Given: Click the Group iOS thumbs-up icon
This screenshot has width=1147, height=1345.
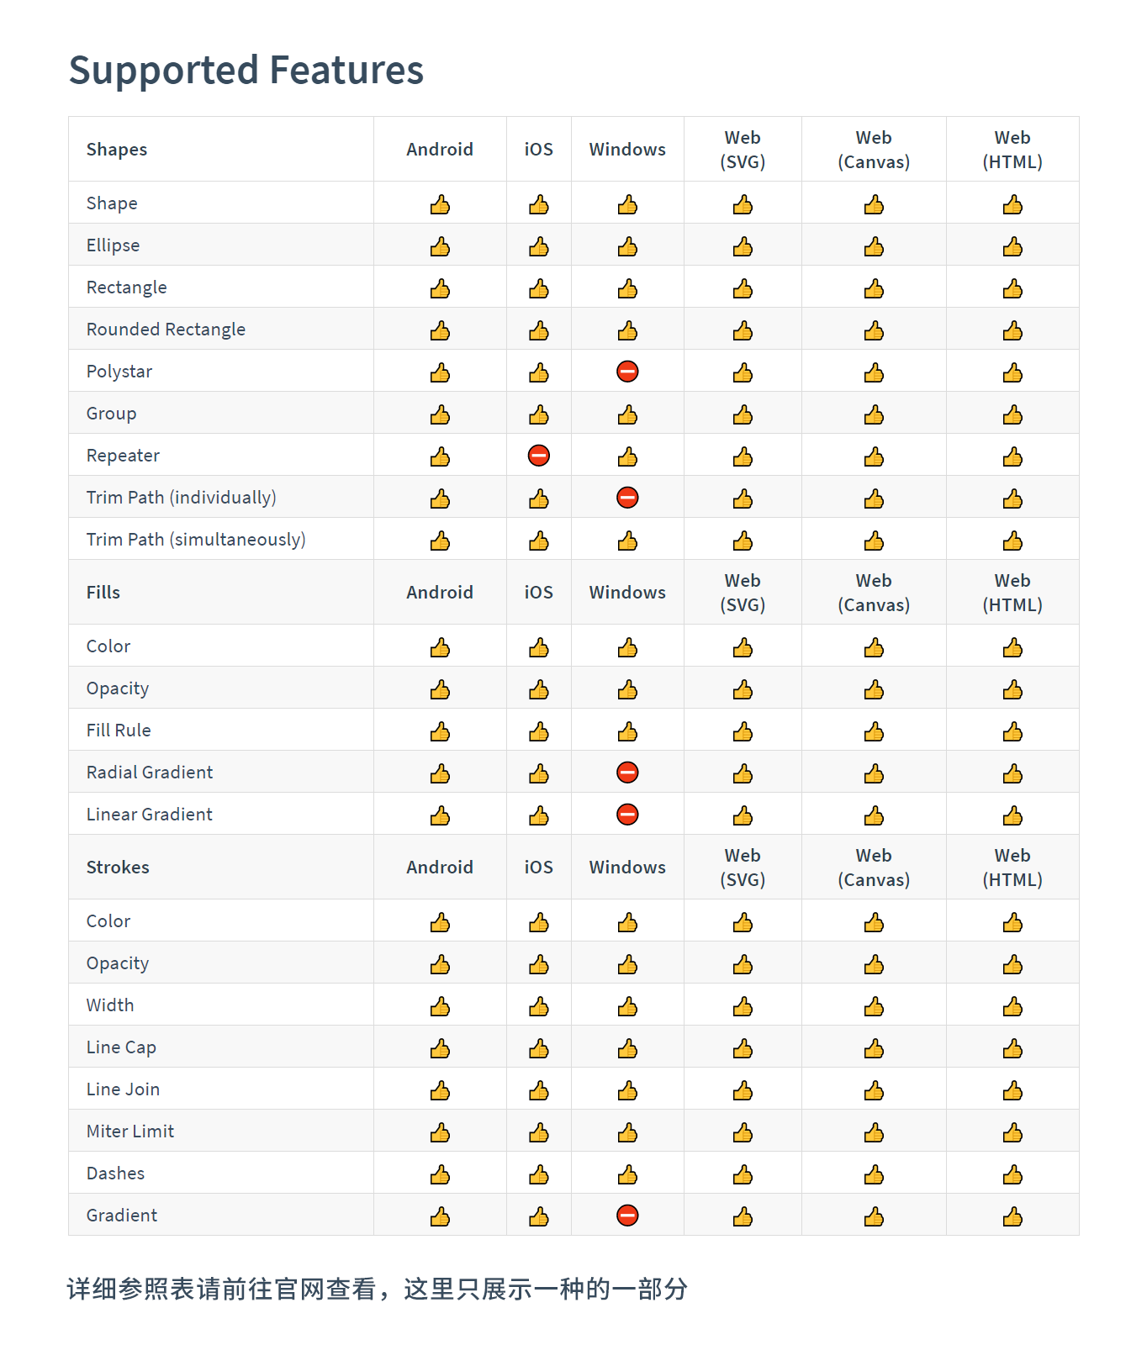Looking at the screenshot, I should [x=539, y=414].
